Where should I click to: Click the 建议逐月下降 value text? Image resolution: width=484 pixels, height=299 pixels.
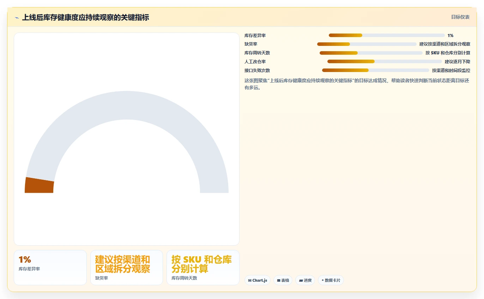[458, 62]
